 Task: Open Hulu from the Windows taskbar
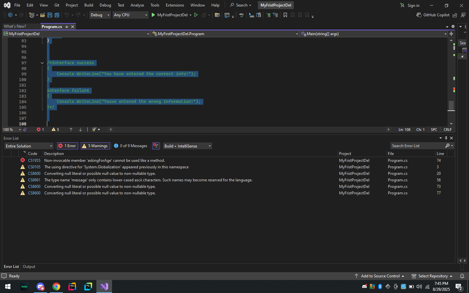[x=24, y=286]
